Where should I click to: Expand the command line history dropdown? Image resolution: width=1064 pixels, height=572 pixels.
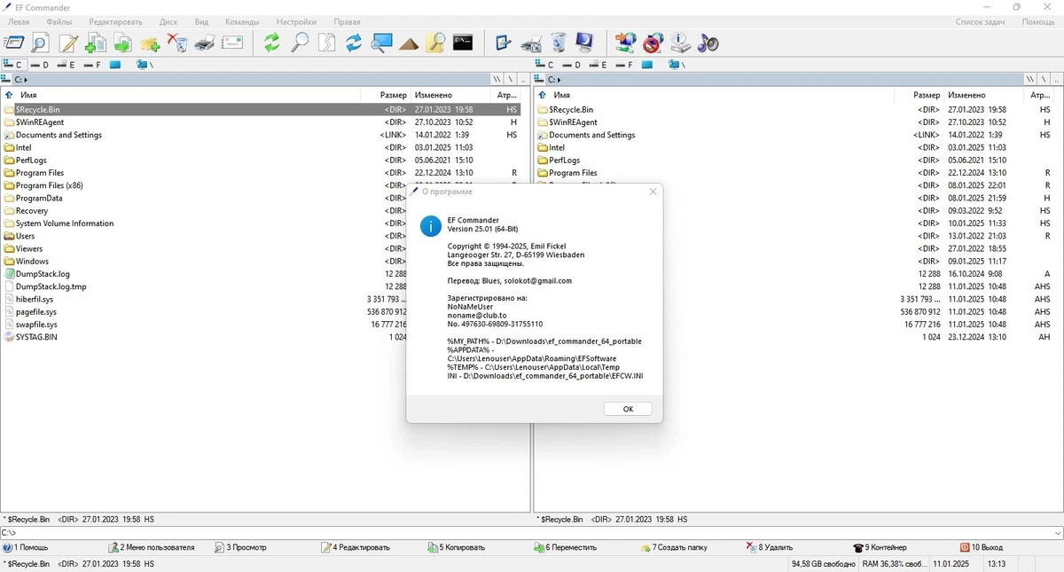pyautogui.click(x=1057, y=533)
